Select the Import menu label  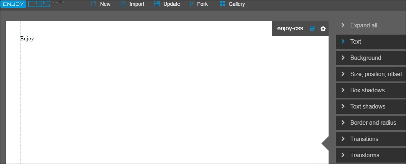click(x=137, y=4)
